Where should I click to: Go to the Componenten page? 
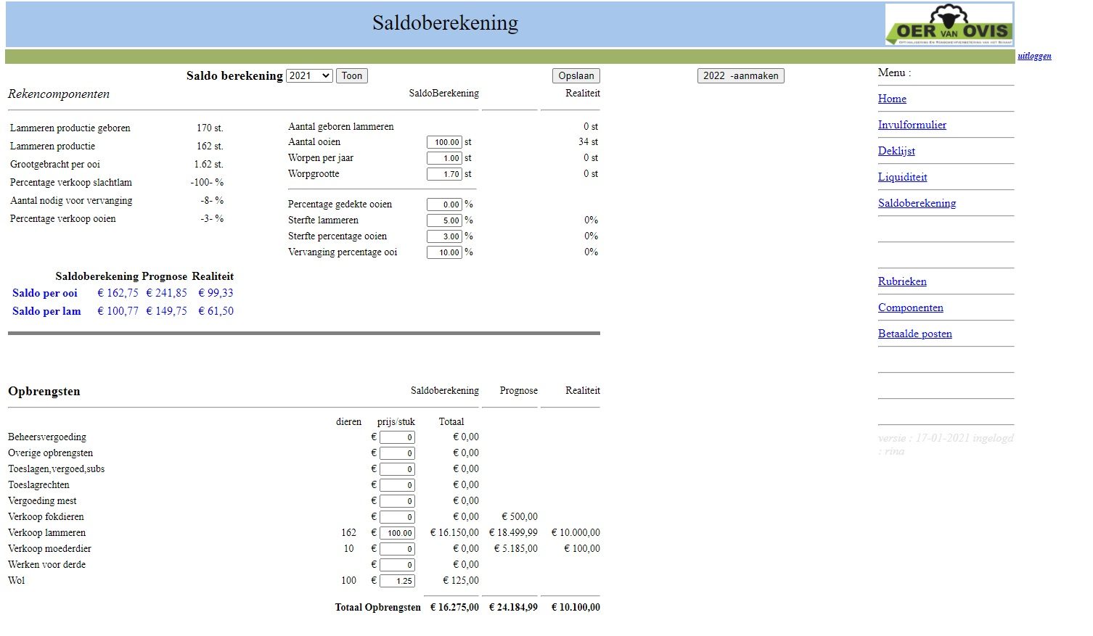point(910,307)
